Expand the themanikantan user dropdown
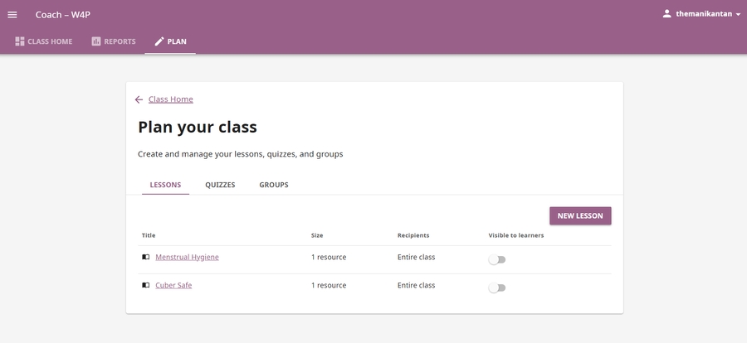Viewport: 747px width, 343px height. (738, 14)
